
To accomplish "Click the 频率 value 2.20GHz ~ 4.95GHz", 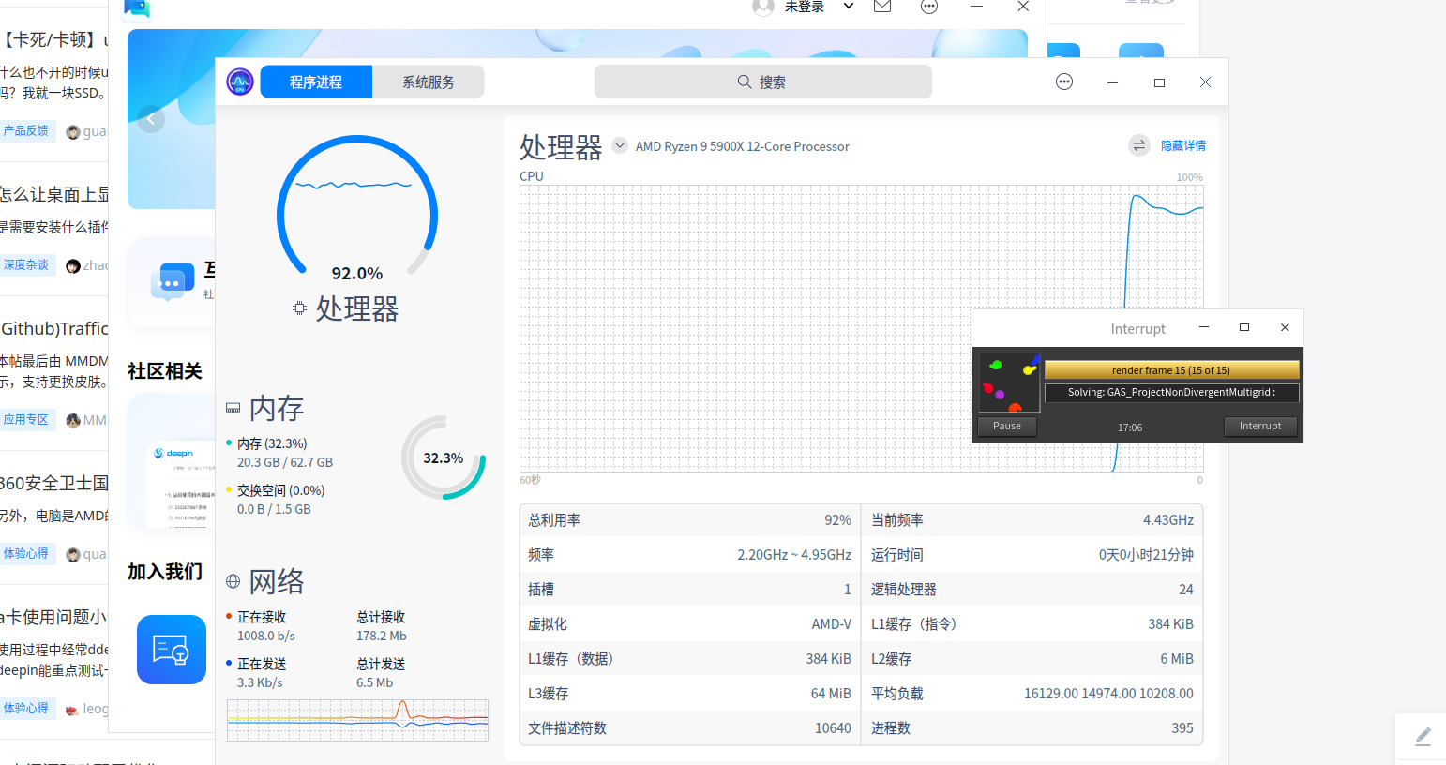I will coord(794,555).
